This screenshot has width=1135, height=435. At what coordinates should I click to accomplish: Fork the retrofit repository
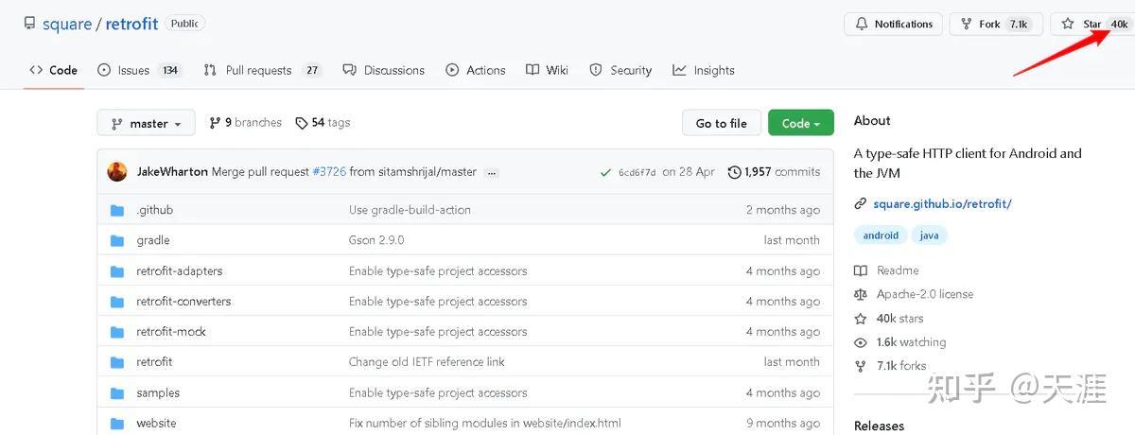[x=988, y=25]
